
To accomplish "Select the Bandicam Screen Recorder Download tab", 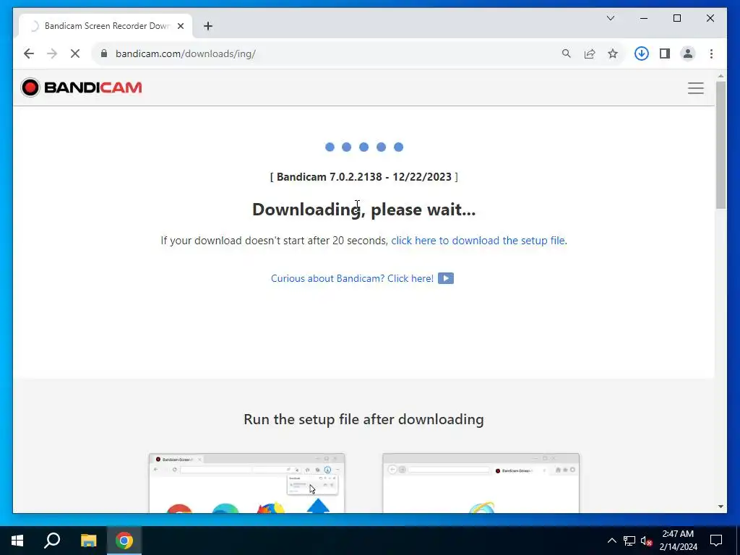I will point(106,26).
